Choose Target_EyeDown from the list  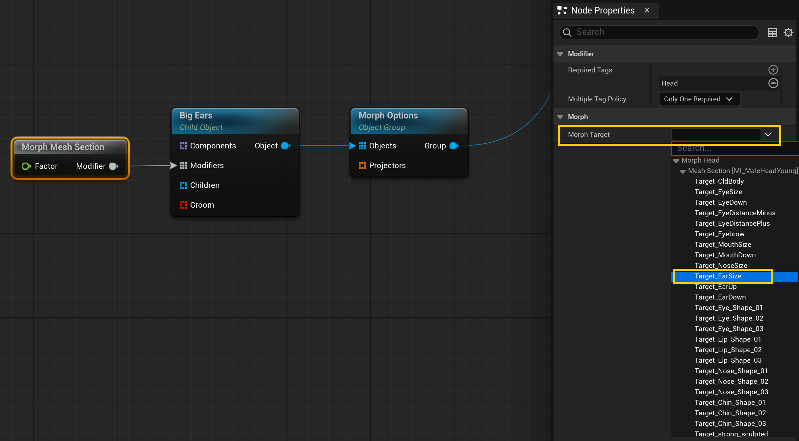click(x=721, y=202)
